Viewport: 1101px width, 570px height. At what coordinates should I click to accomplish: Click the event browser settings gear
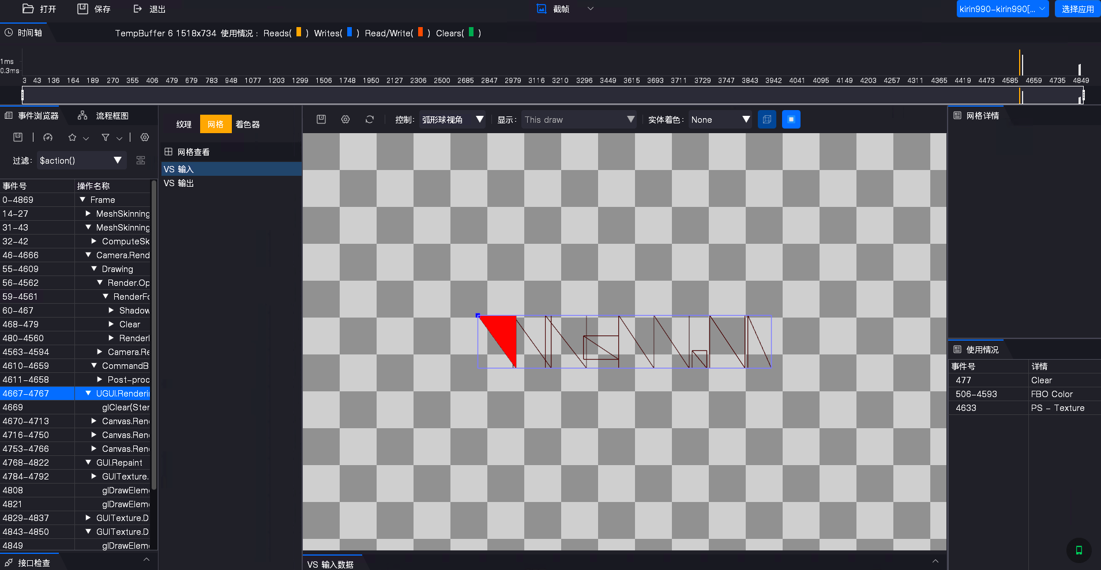[x=145, y=137]
